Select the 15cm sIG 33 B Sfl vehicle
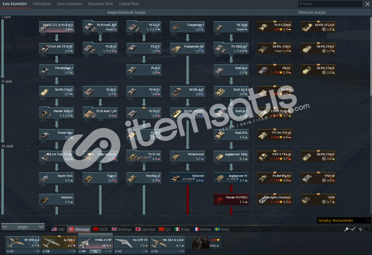372x255 pixels. pos(57,49)
